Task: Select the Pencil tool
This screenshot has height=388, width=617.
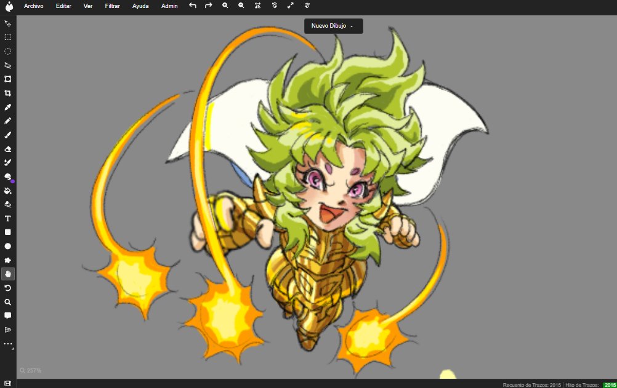Action: (x=7, y=121)
